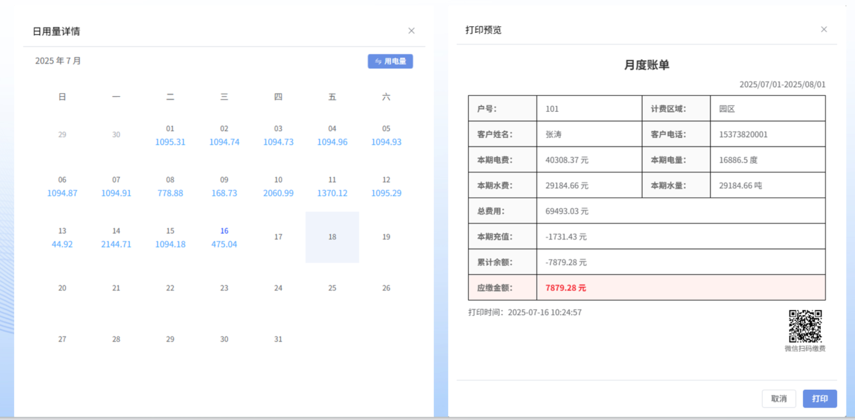Screen dimensions: 855x420
Task: Select day 31 in the calendar
Action: (278, 339)
